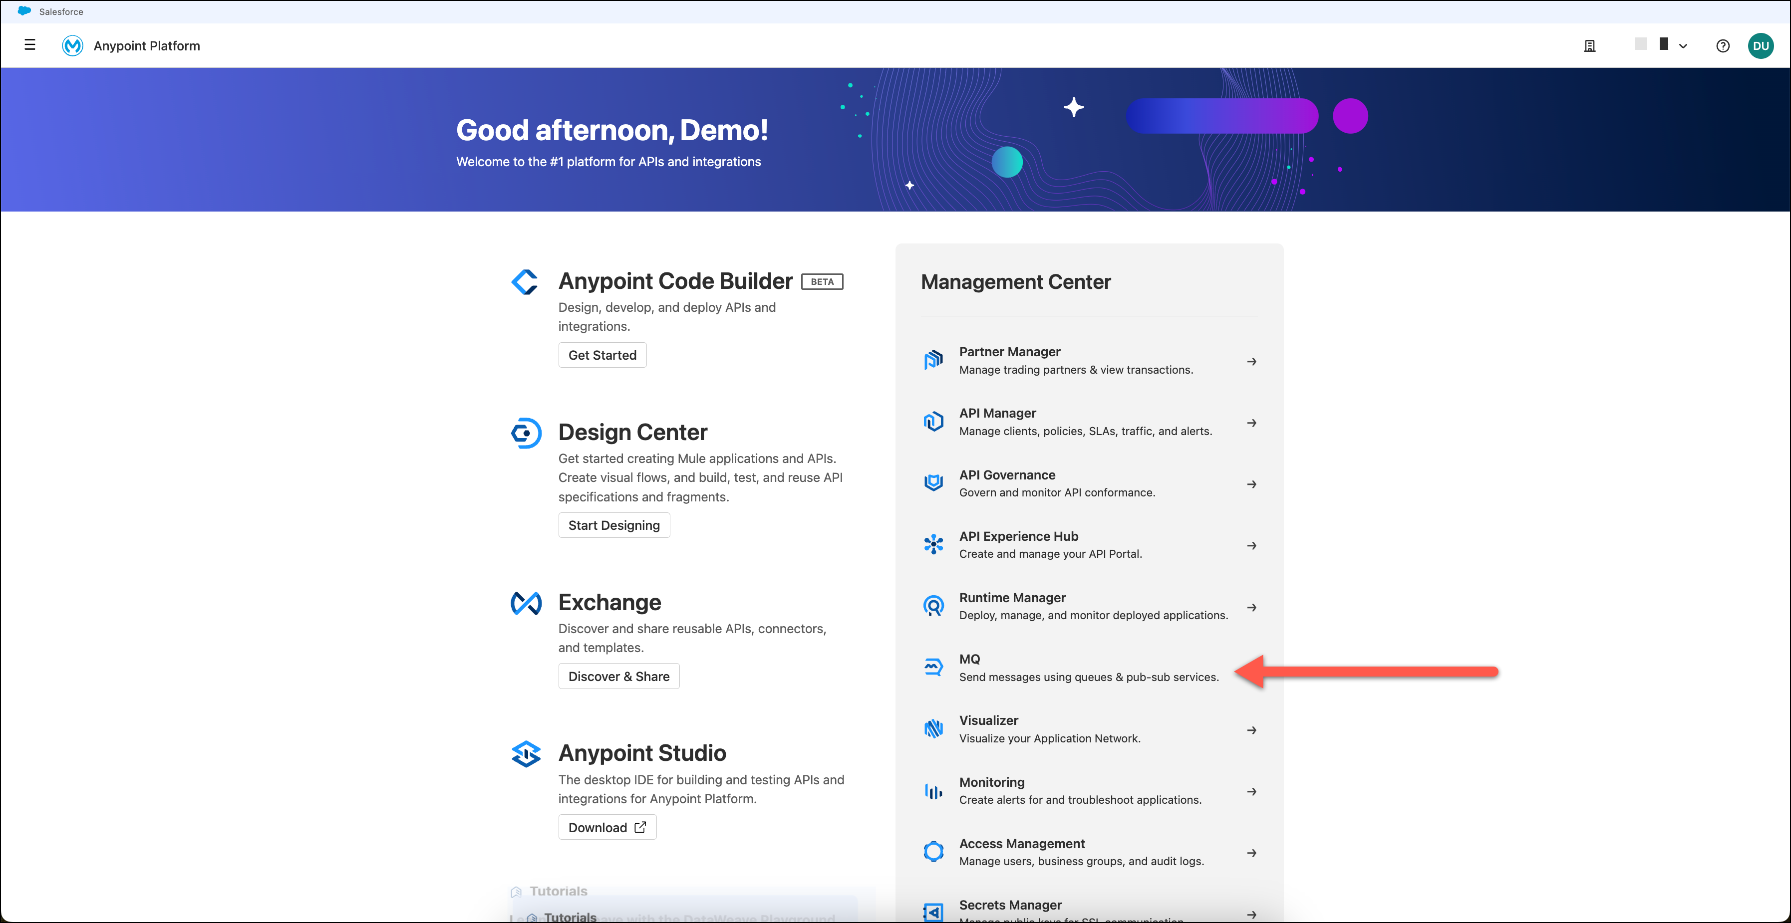This screenshot has height=923, width=1791.
Task: Click "Visualize your Application Network." text
Action: pos(1050,739)
